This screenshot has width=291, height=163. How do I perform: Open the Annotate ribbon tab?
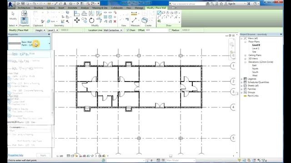click(73, 8)
